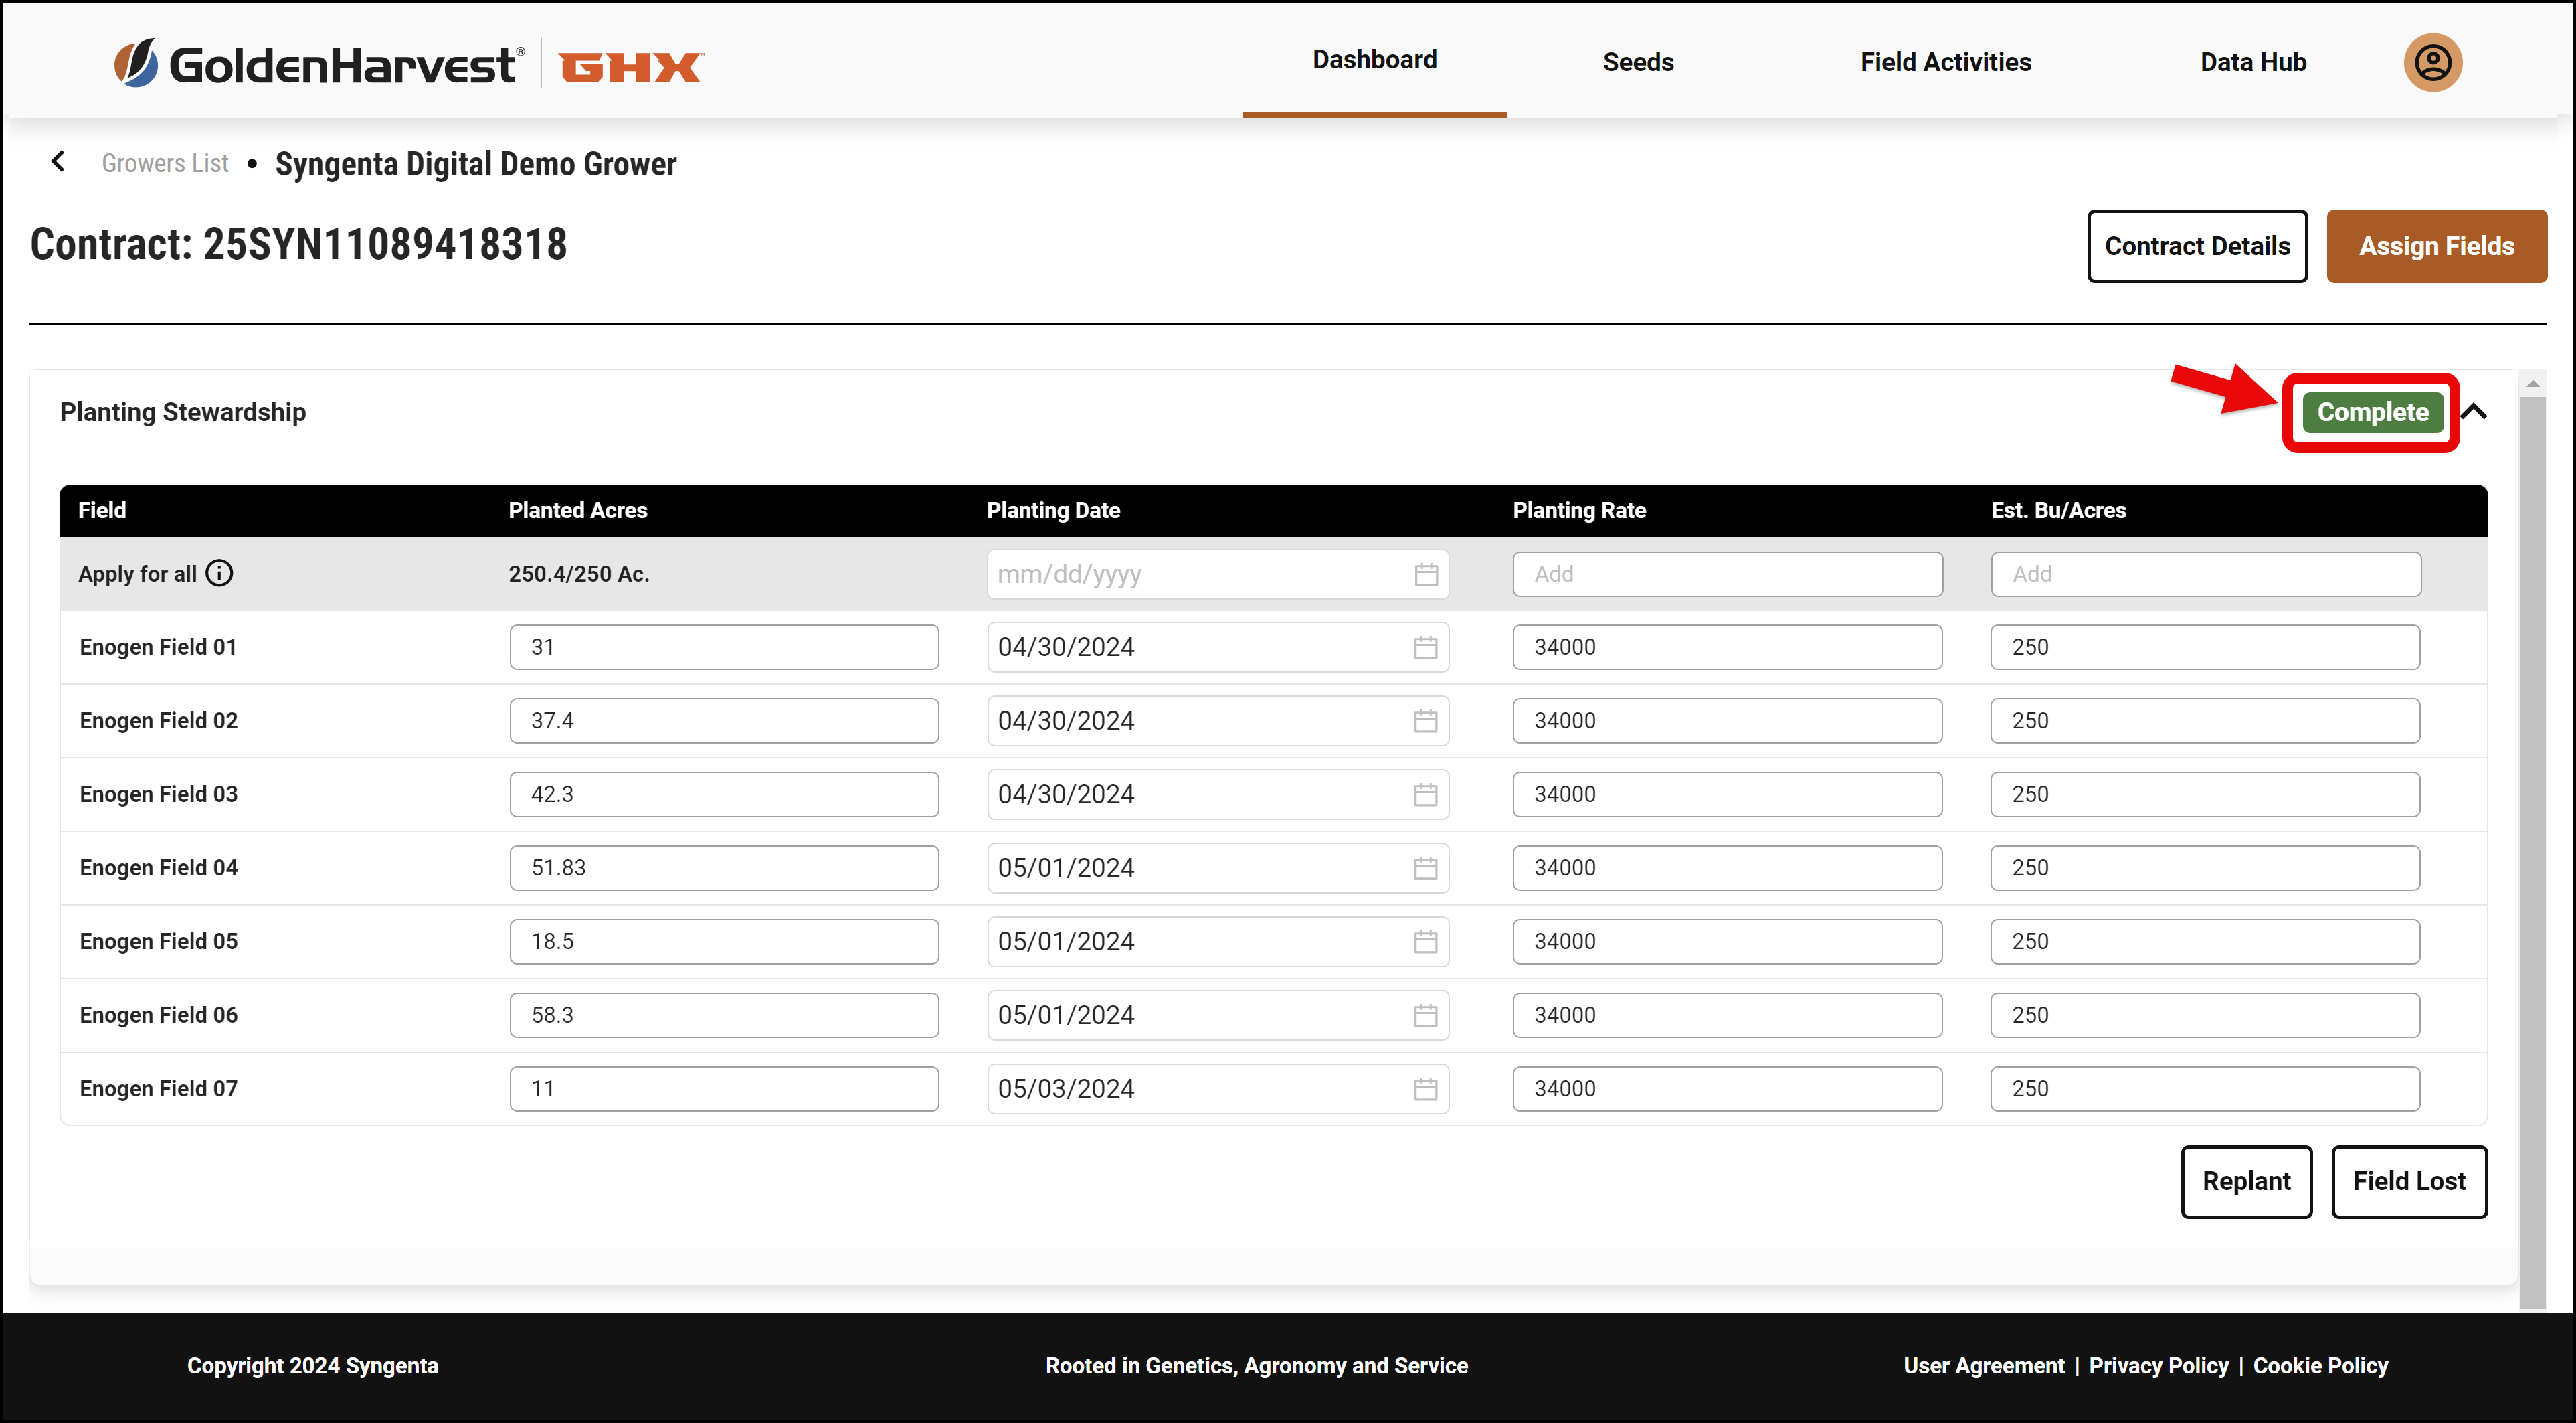Open calendar icon for Enogen Field 02
Viewport: 2576px width, 1423px height.
coord(1425,720)
